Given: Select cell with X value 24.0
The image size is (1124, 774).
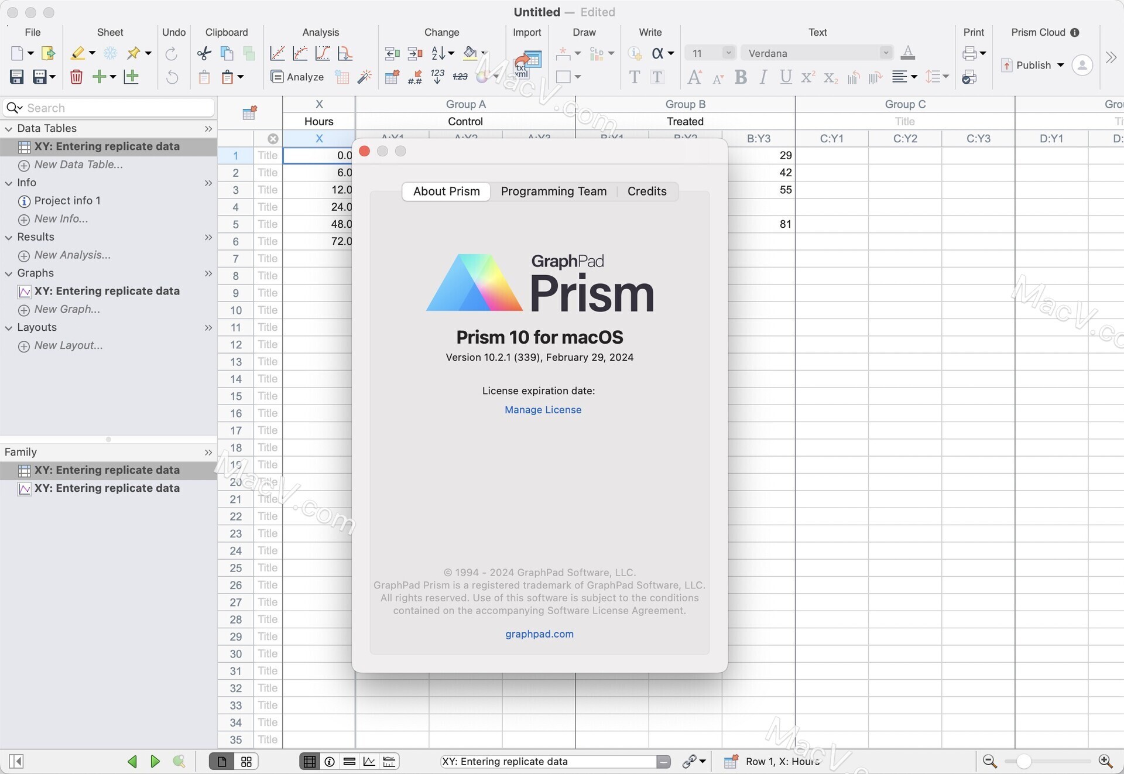Looking at the screenshot, I should (x=318, y=207).
